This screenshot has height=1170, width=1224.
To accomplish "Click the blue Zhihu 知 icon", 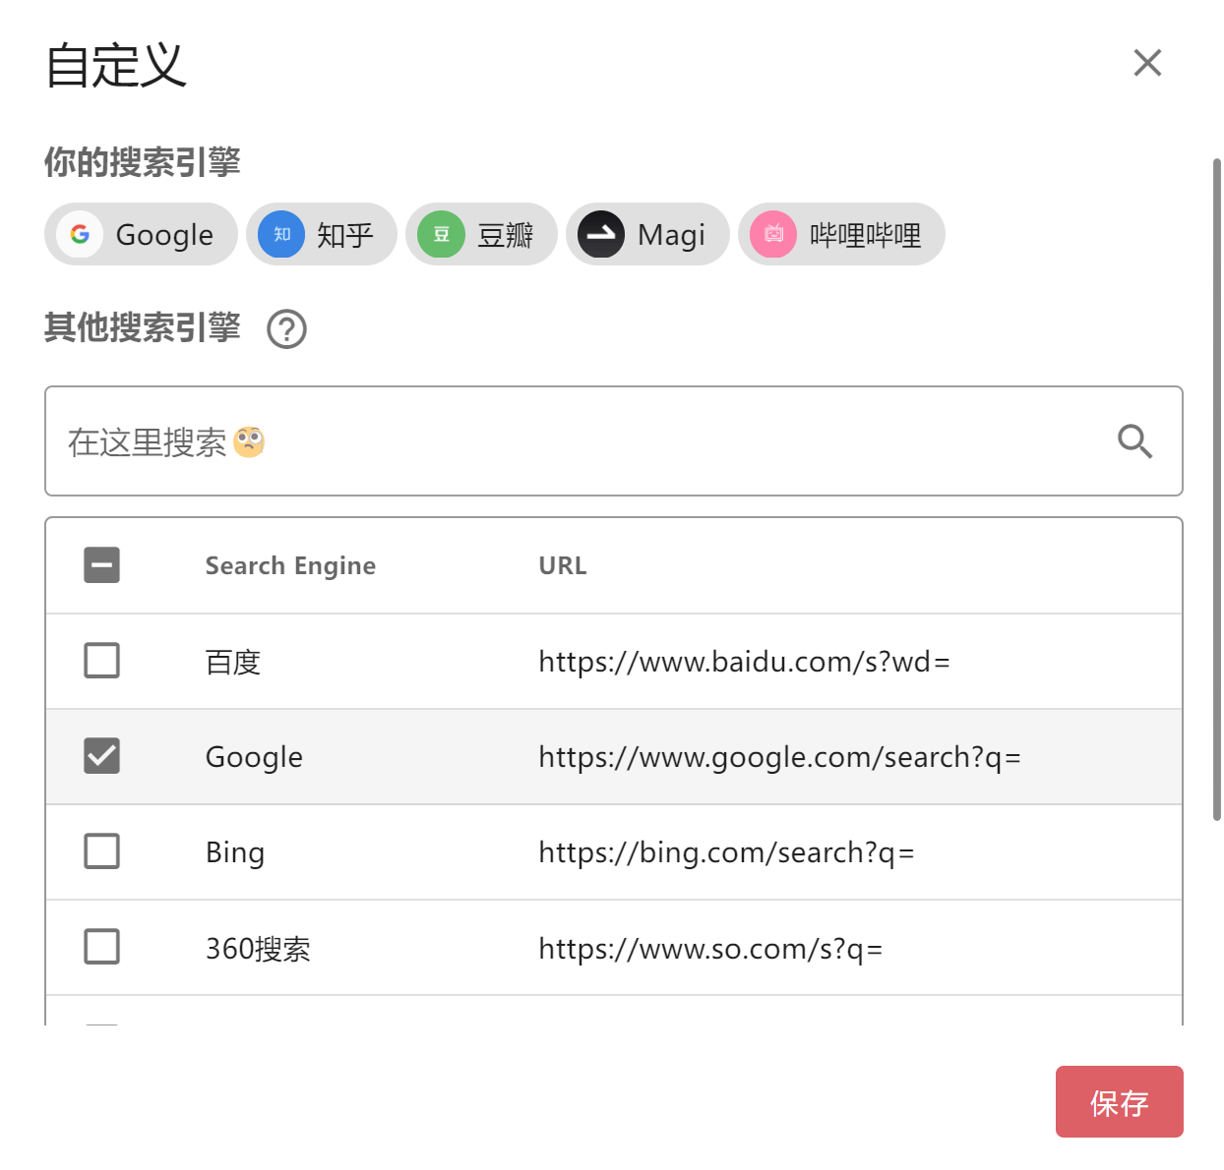I will (281, 234).
